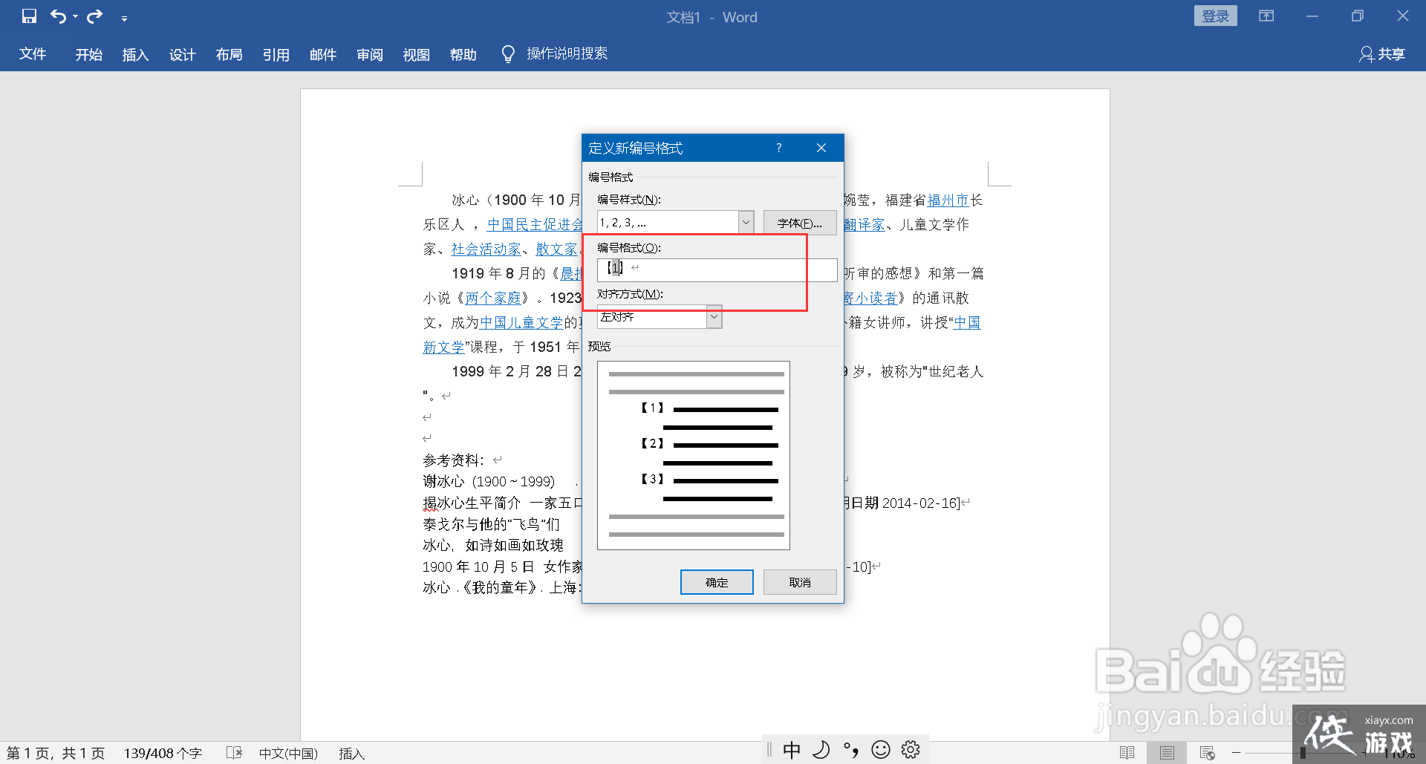Click the 中文(中国) language indicator
This screenshot has height=764, width=1426.
(288, 753)
